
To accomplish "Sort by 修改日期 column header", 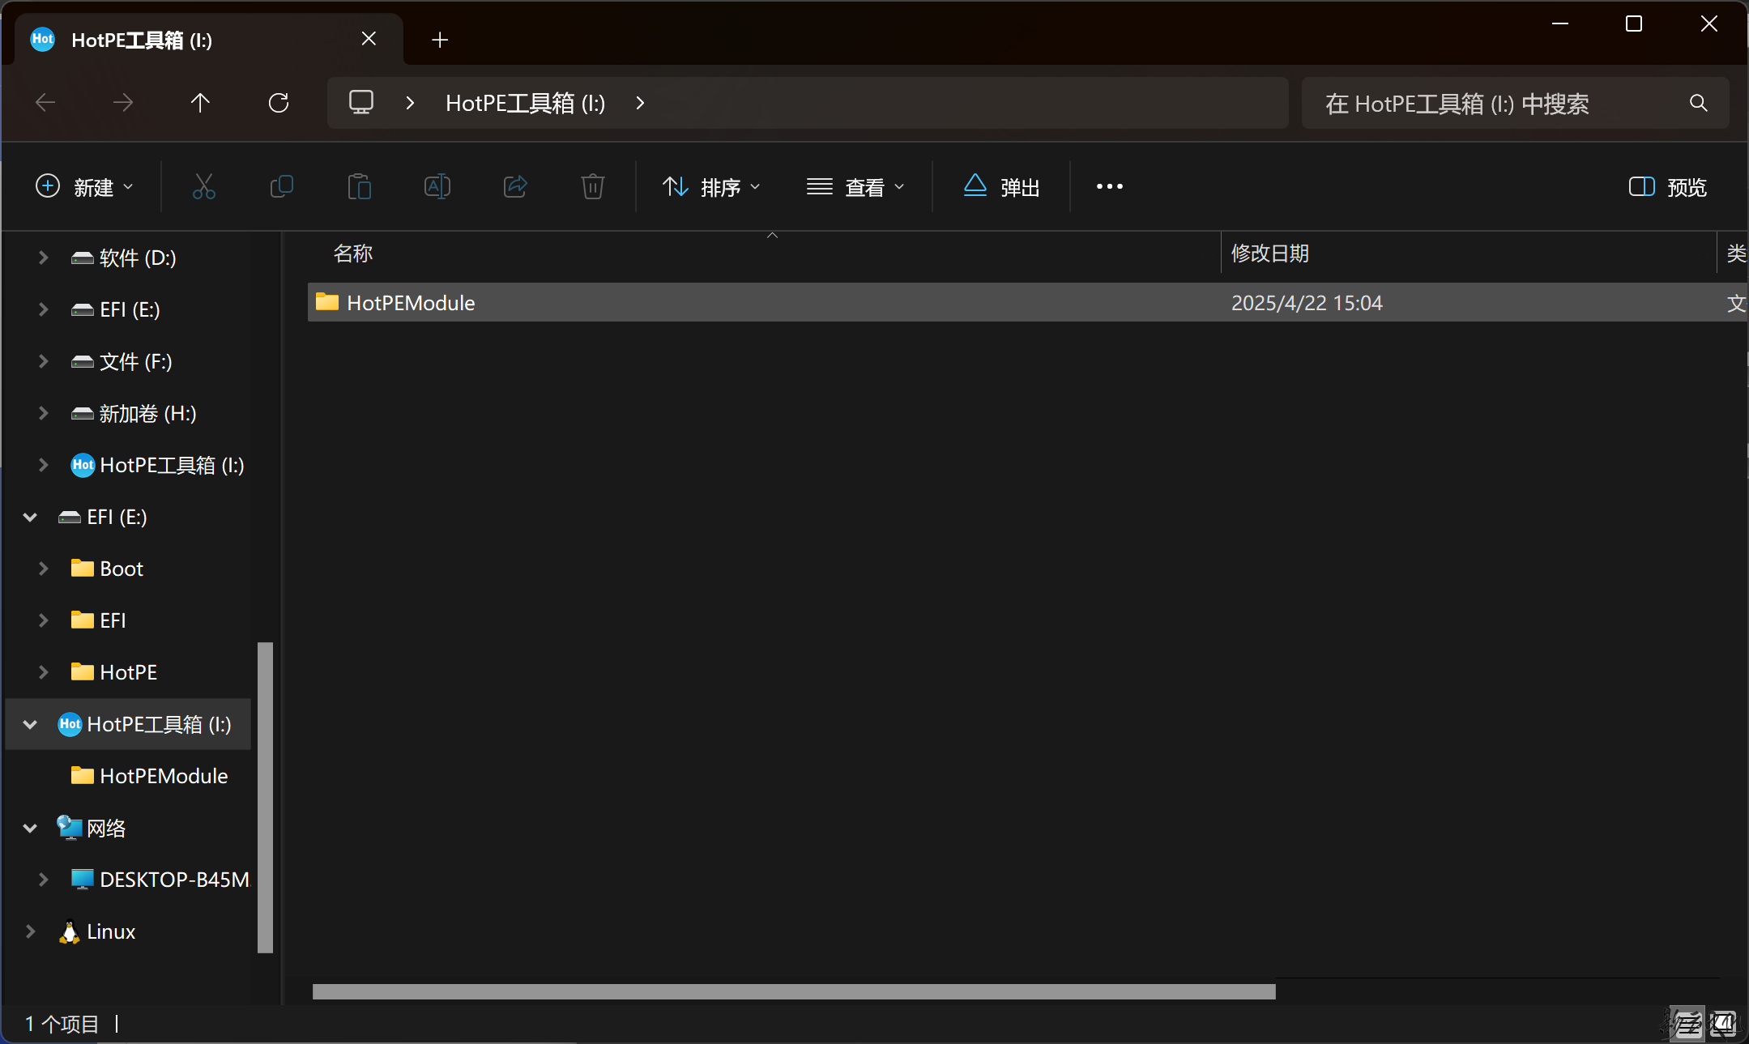I will coord(1269,254).
